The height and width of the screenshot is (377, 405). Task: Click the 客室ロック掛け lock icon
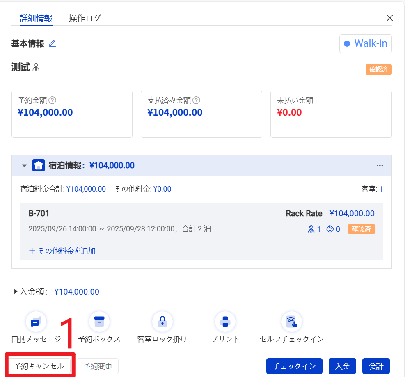[162, 322]
